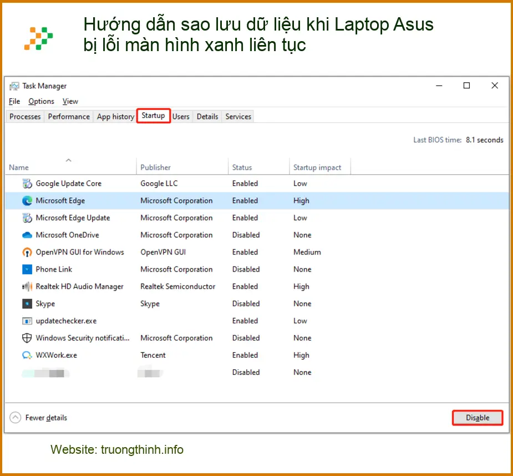
Task: Click the OpenVPN GUI publisher cell
Action: point(163,252)
